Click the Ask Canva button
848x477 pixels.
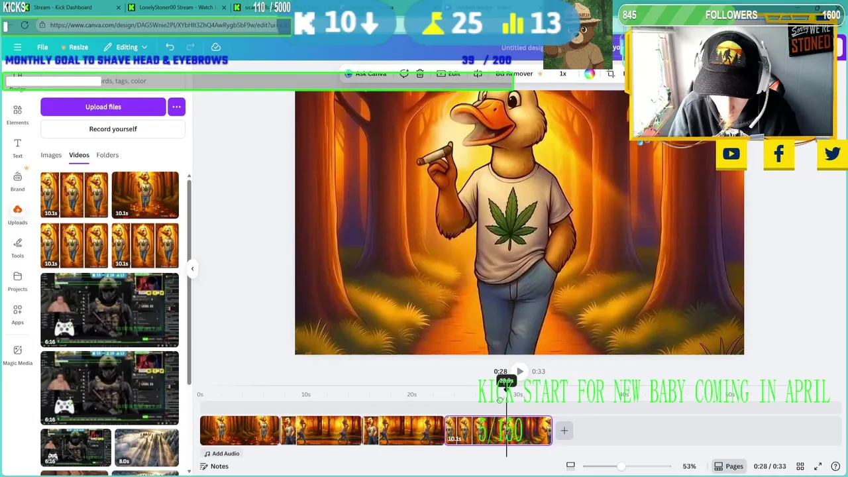coord(366,74)
